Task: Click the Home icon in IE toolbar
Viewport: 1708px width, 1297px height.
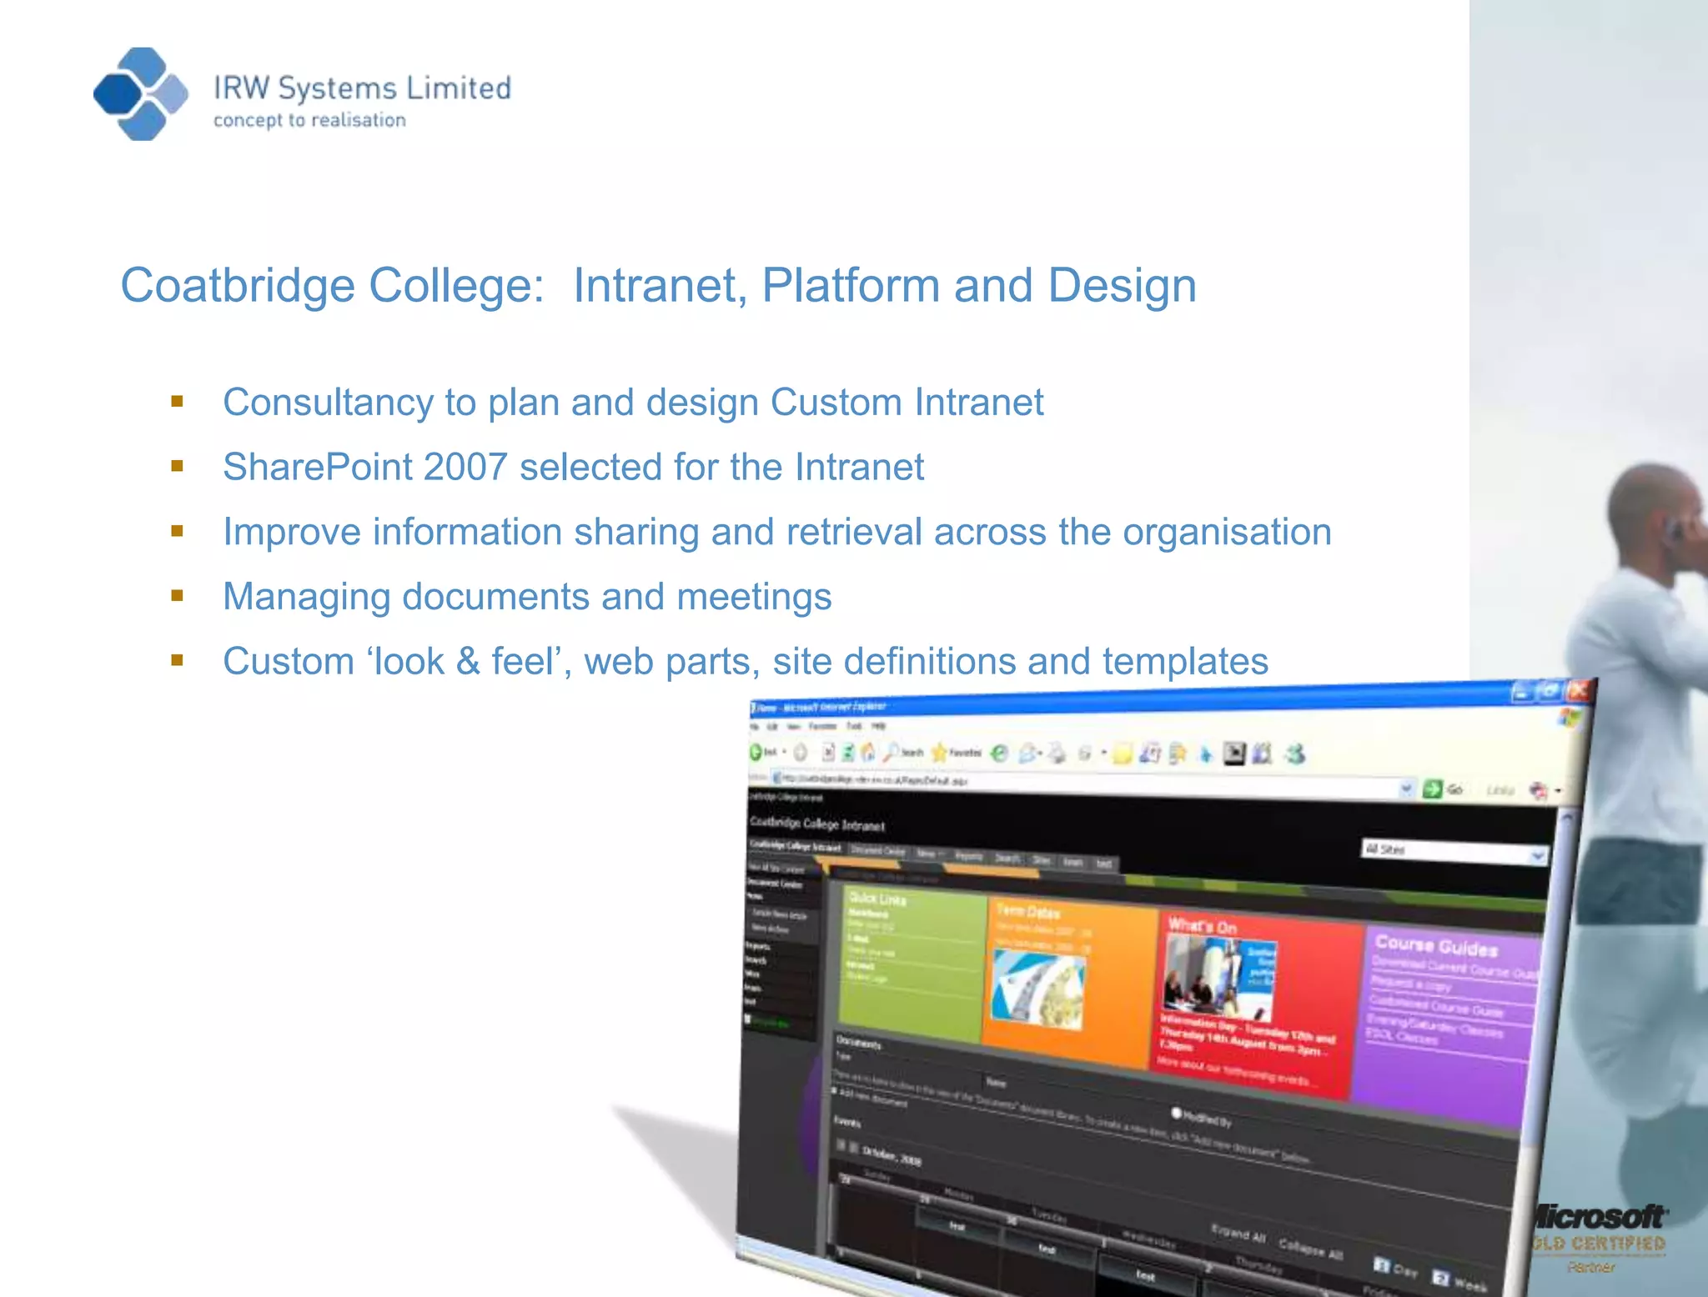Action: (x=868, y=753)
